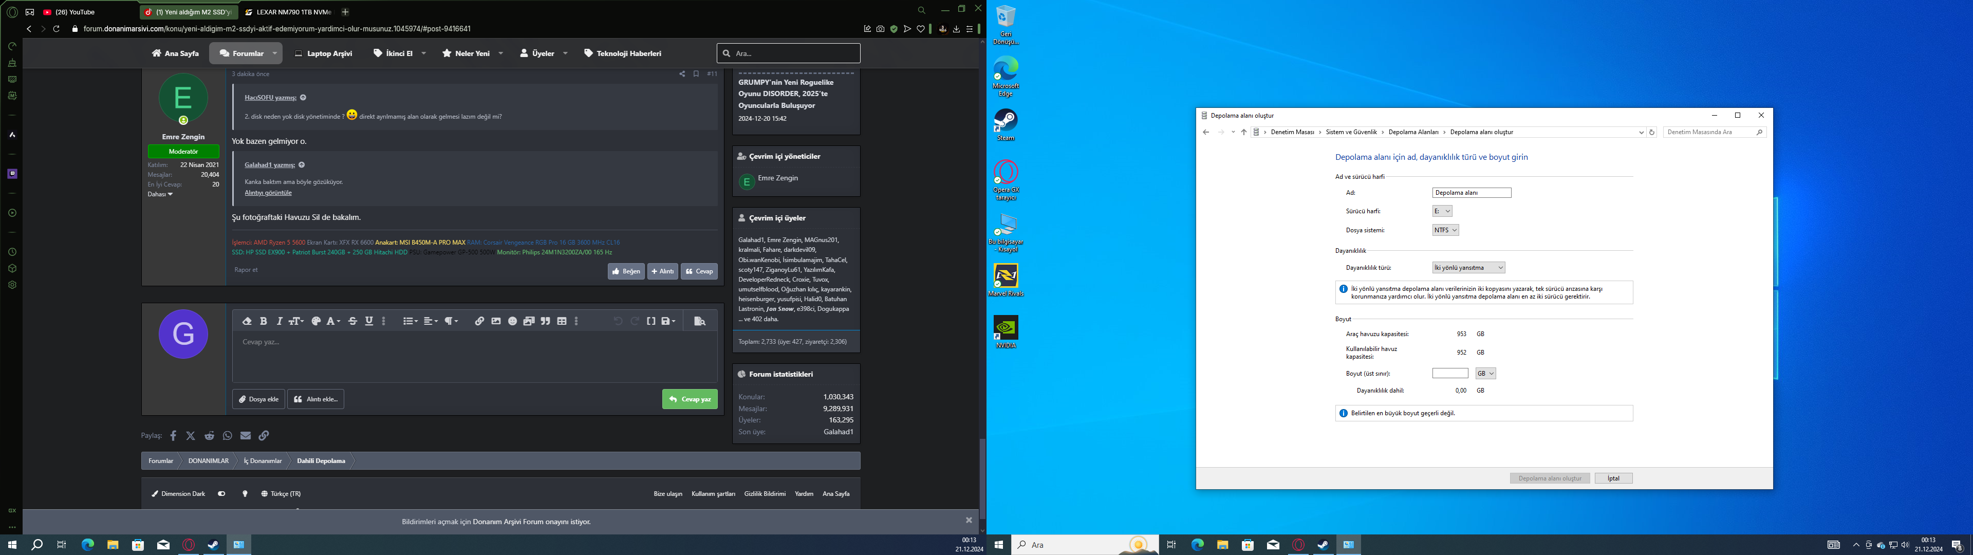
Task: Toggle strikethrough formatting
Action: (x=353, y=321)
